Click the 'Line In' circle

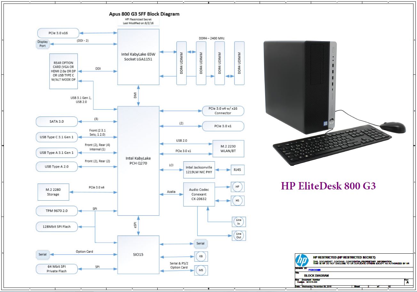[239, 221]
